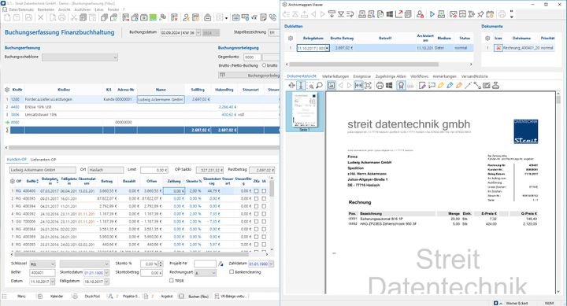The height and width of the screenshot is (306, 567).
Task: Click the yellow highlighter icon in document toolbar
Action: (x=440, y=85)
